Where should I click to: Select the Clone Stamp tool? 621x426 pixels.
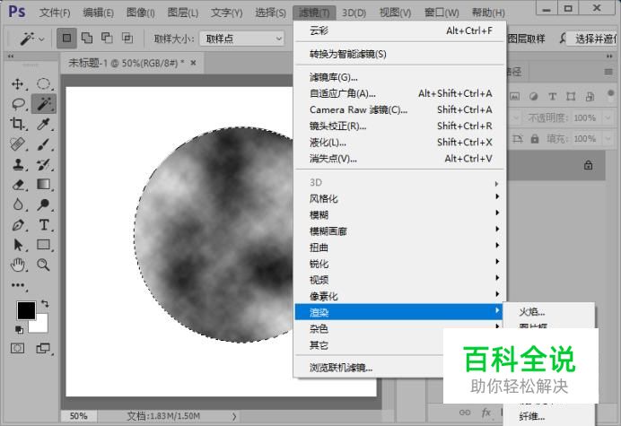click(17, 164)
